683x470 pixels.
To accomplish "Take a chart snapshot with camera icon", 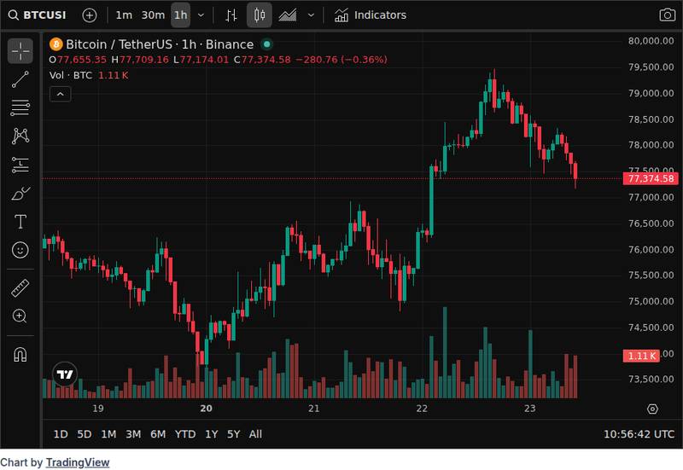I will tap(667, 15).
